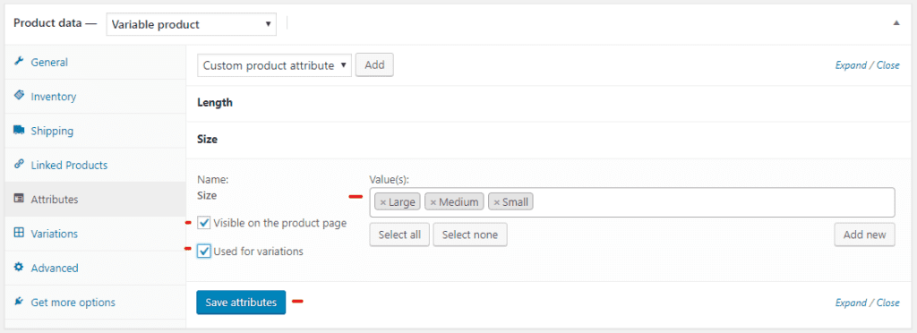Click inside the Value(s) input field

[714, 202]
